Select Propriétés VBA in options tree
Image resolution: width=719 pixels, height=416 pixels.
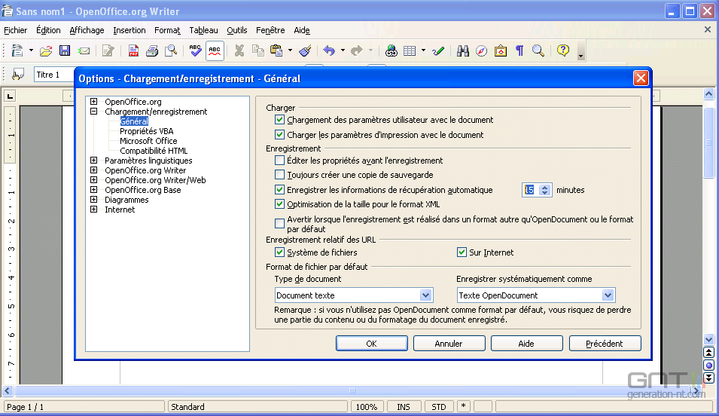coord(146,131)
